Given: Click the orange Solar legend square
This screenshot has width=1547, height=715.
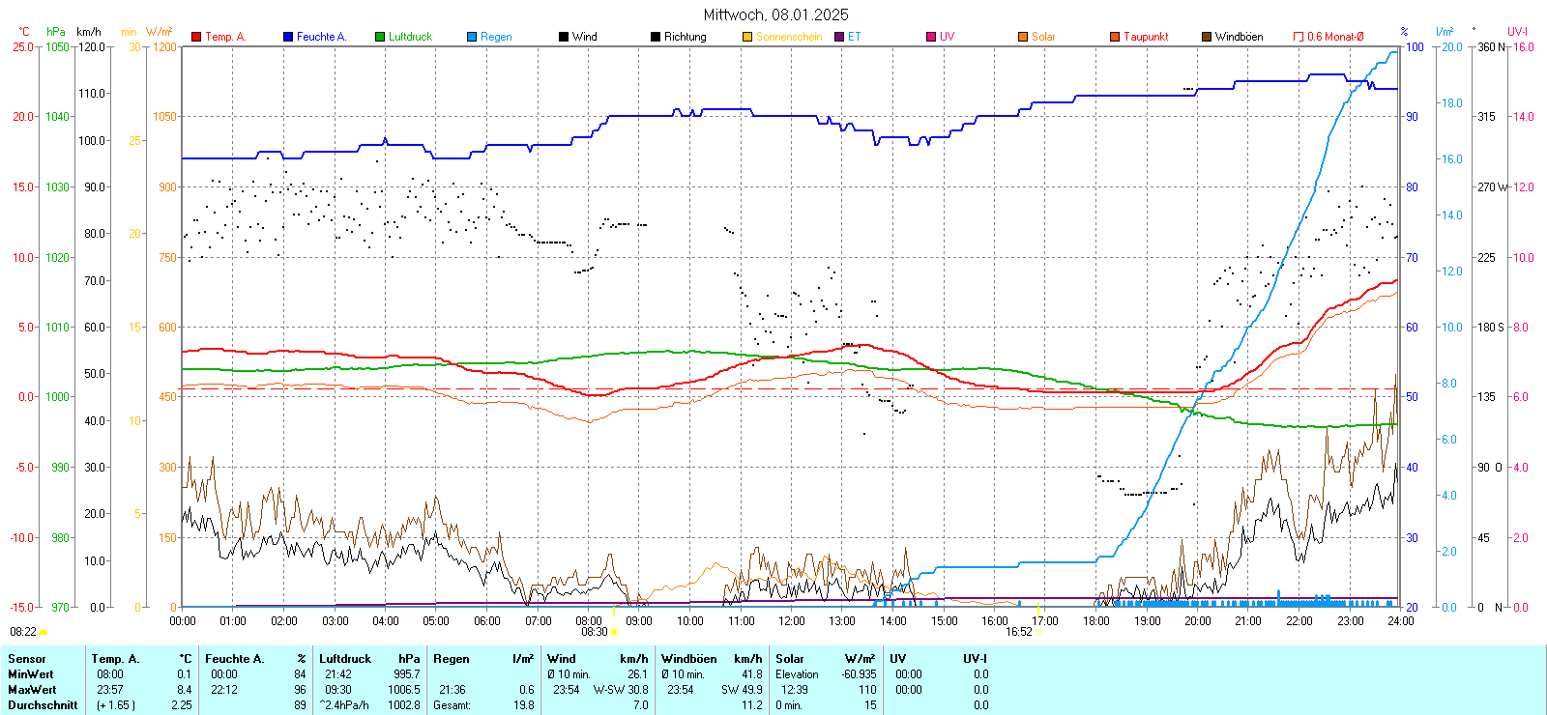Looking at the screenshot, I should 1023,37.
